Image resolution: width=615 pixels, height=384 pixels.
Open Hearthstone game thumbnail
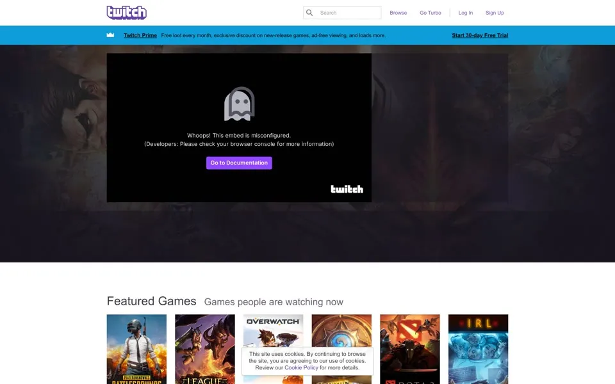click(x=341, y=330)
